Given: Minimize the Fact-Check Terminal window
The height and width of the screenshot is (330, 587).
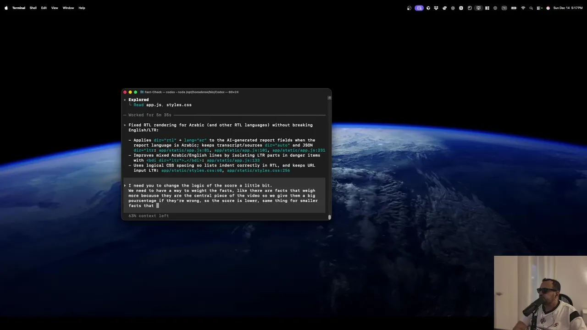Looking at the screenshot, I should pos(130,92).
